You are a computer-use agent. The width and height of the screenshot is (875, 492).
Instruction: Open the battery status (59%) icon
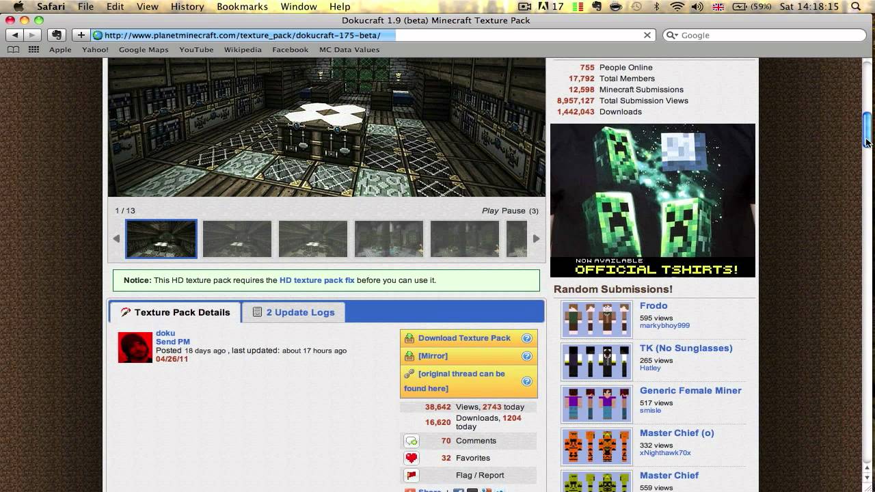752,7
